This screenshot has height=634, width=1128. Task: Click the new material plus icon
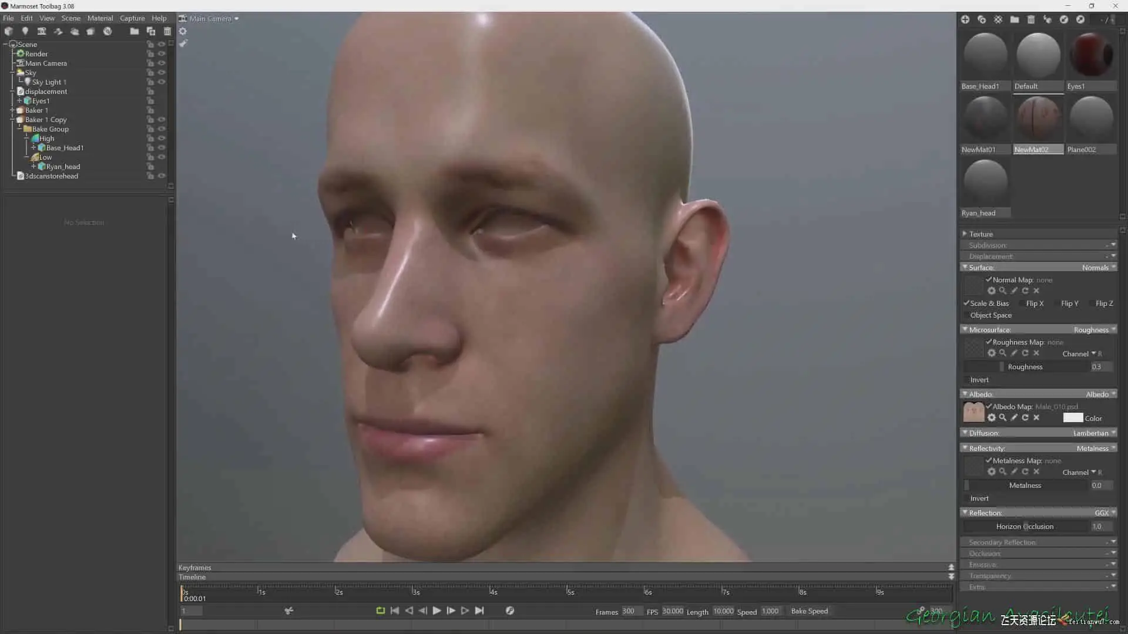[x=965, y=19]
